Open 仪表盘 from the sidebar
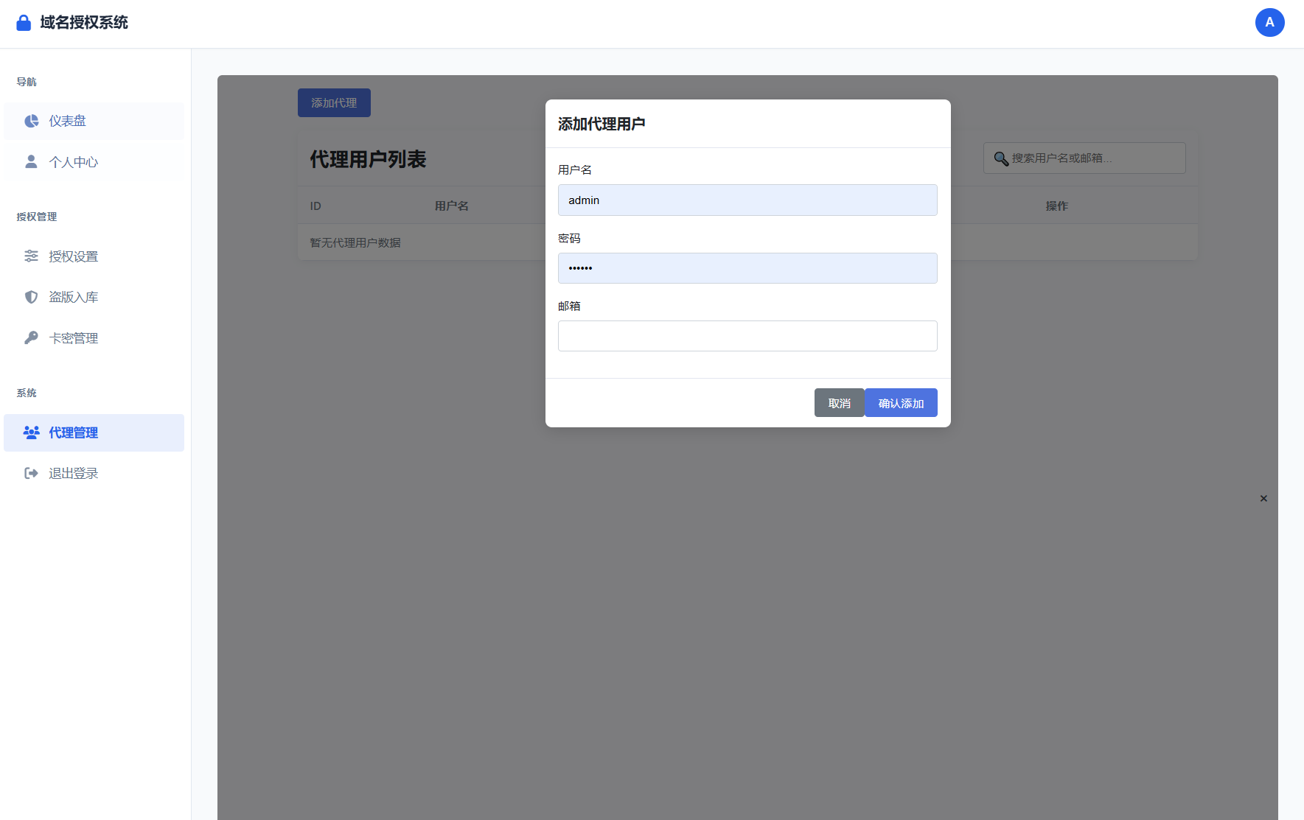The height and width of the screenshot is (820, 1304). click(67, 121)
